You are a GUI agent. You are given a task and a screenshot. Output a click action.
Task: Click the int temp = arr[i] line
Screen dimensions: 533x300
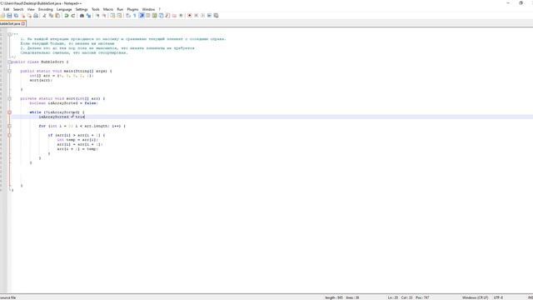[77, 140]
